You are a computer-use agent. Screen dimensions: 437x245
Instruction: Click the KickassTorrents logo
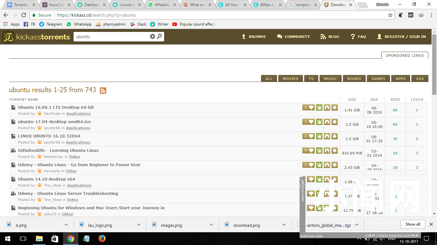tap(36, 37)
